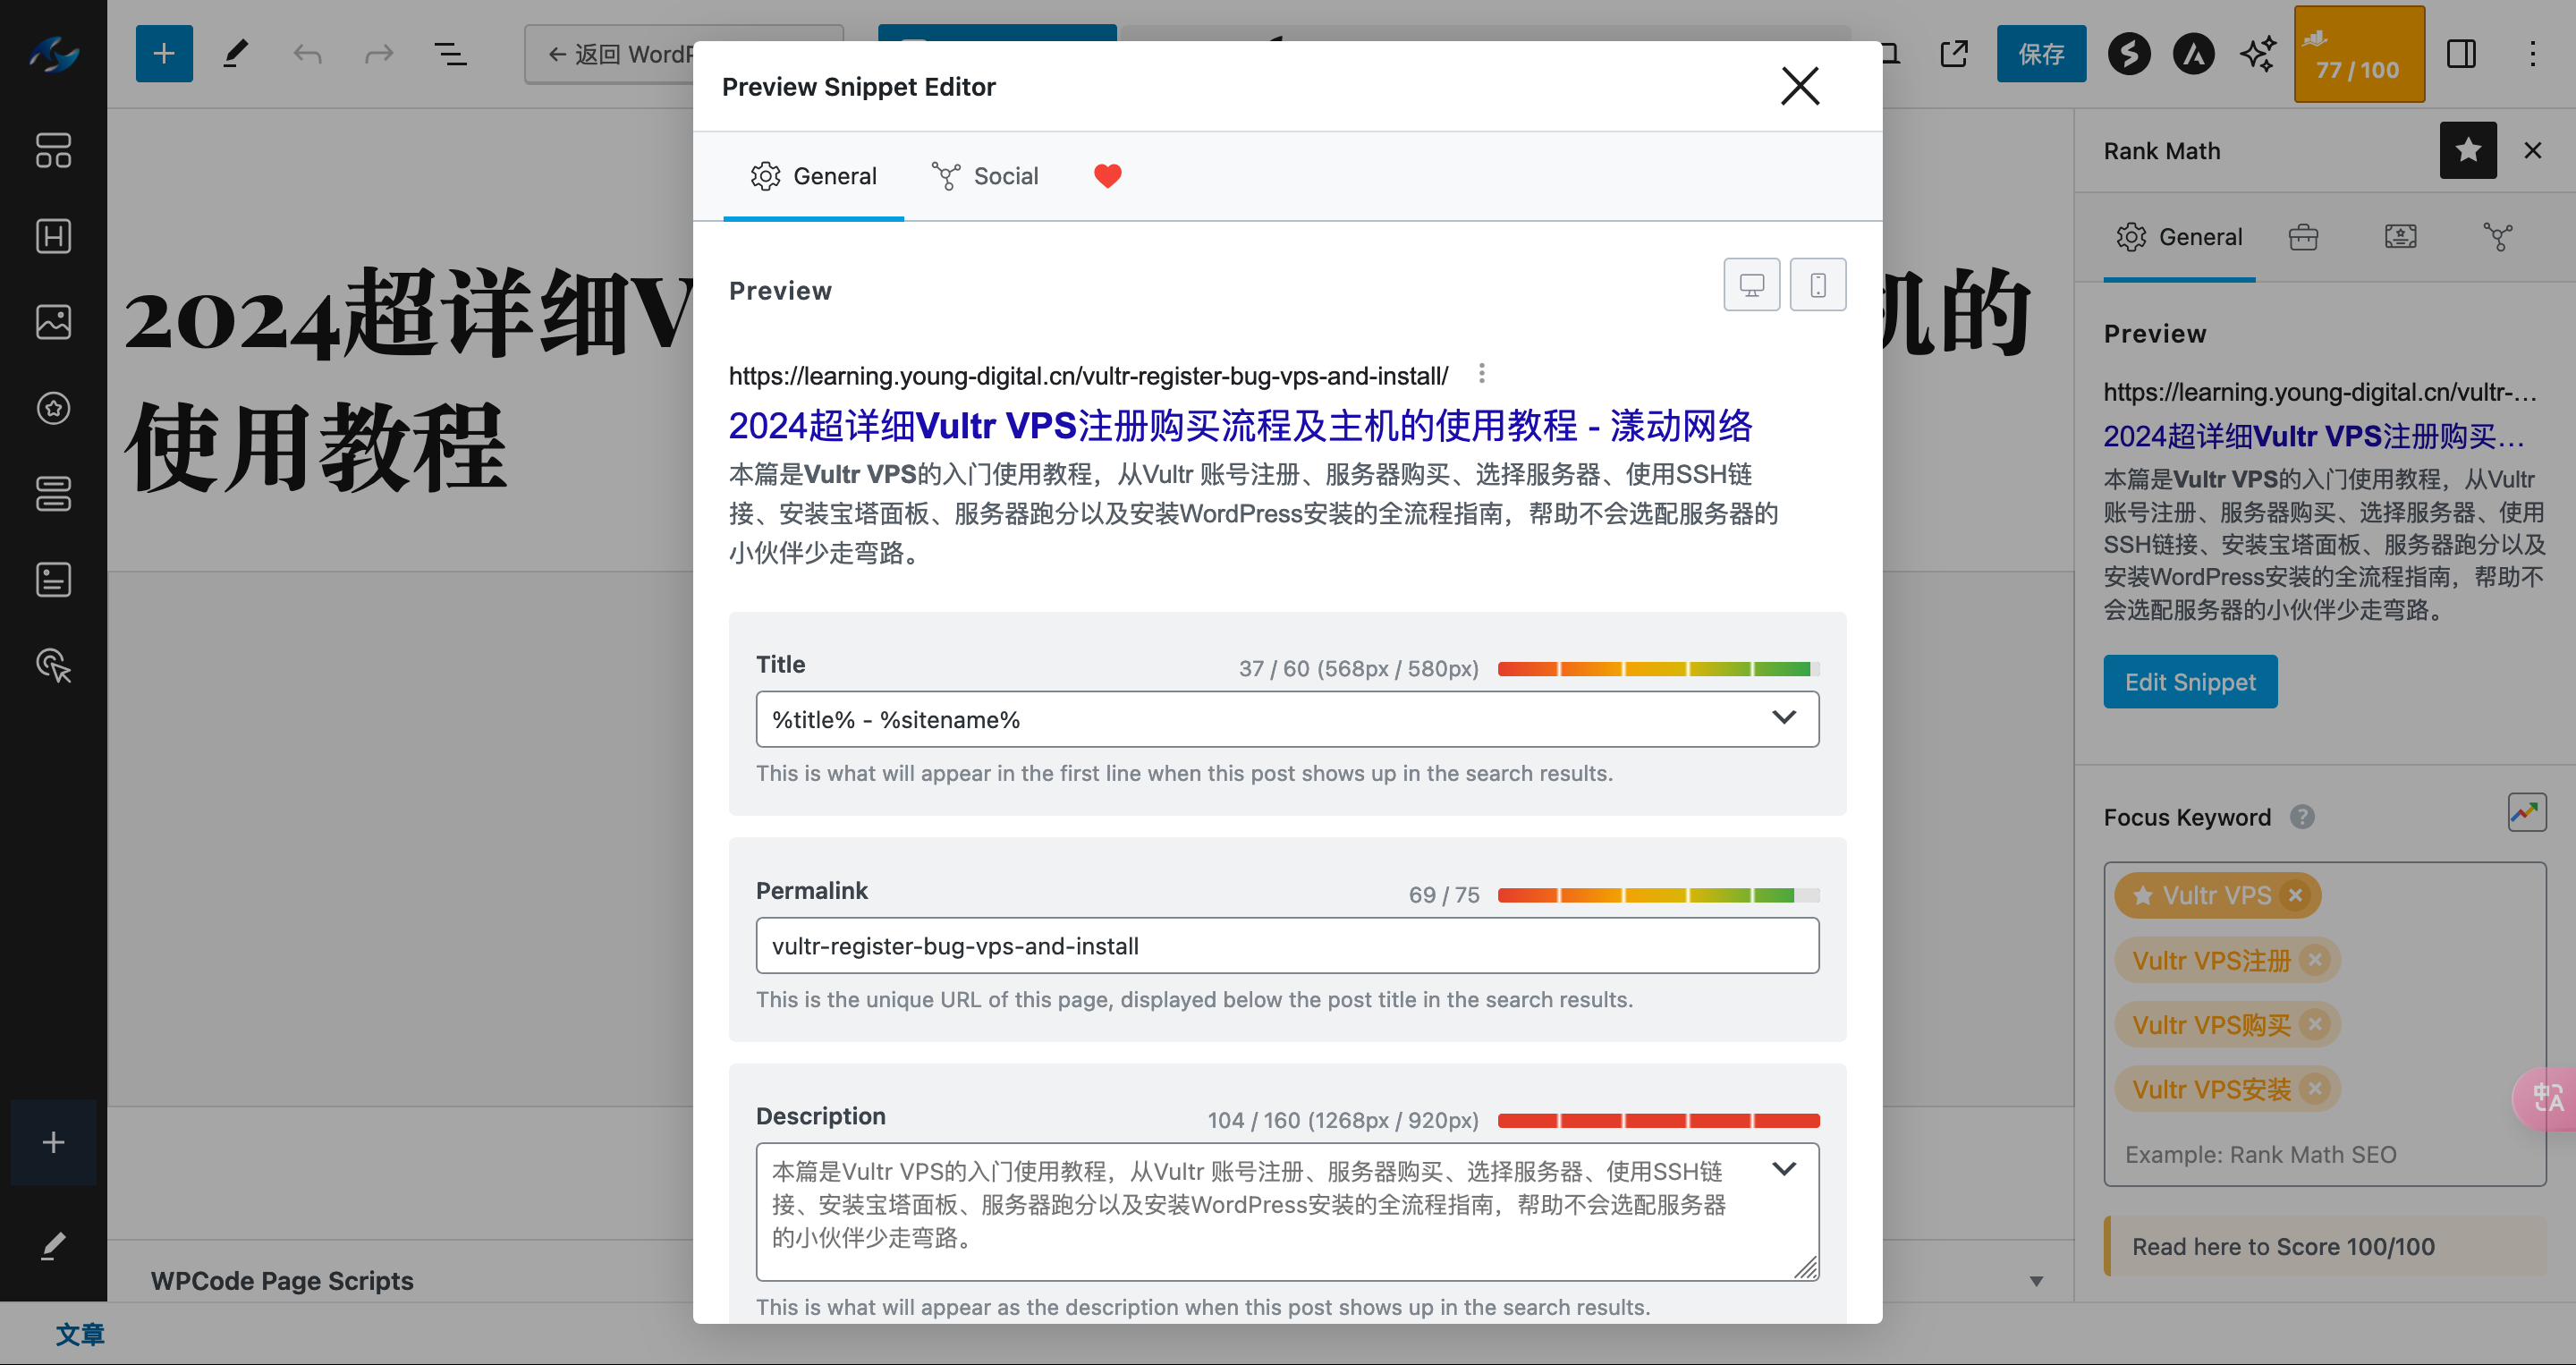Switch snippet preview to mobile view
Viewport: 2576px width, 1365px height.
coord(1818,285)
